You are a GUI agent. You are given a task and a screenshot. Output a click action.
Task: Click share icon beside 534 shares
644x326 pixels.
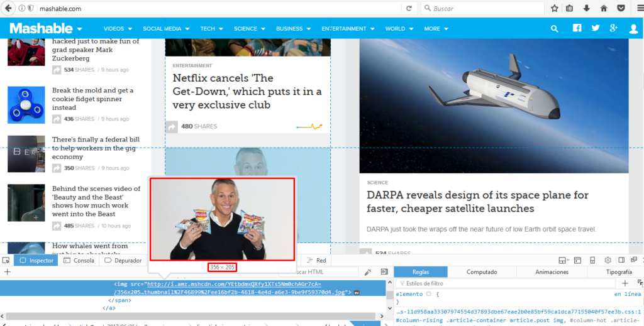tap(56, 70)
